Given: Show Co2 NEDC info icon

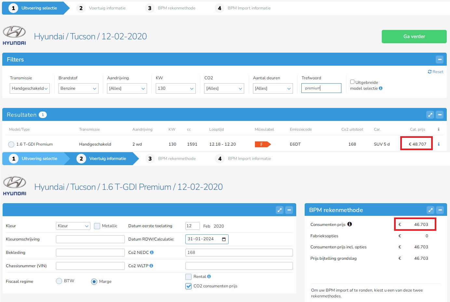Looking at the screenshot, I should pyautogui.click(x=152, y=253).
